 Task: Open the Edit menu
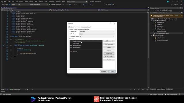pos(9,2)
